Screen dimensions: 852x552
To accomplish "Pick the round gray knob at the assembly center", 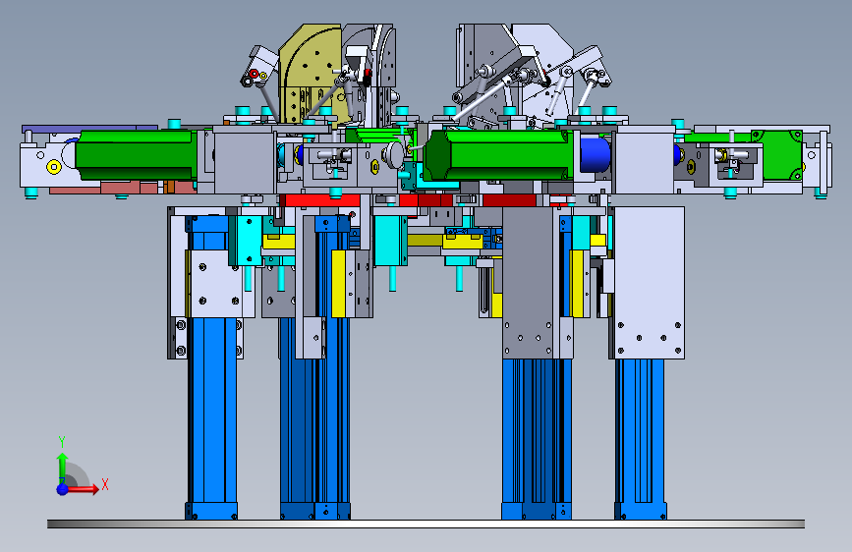I will pyautogui.click(x=395, y=155).
